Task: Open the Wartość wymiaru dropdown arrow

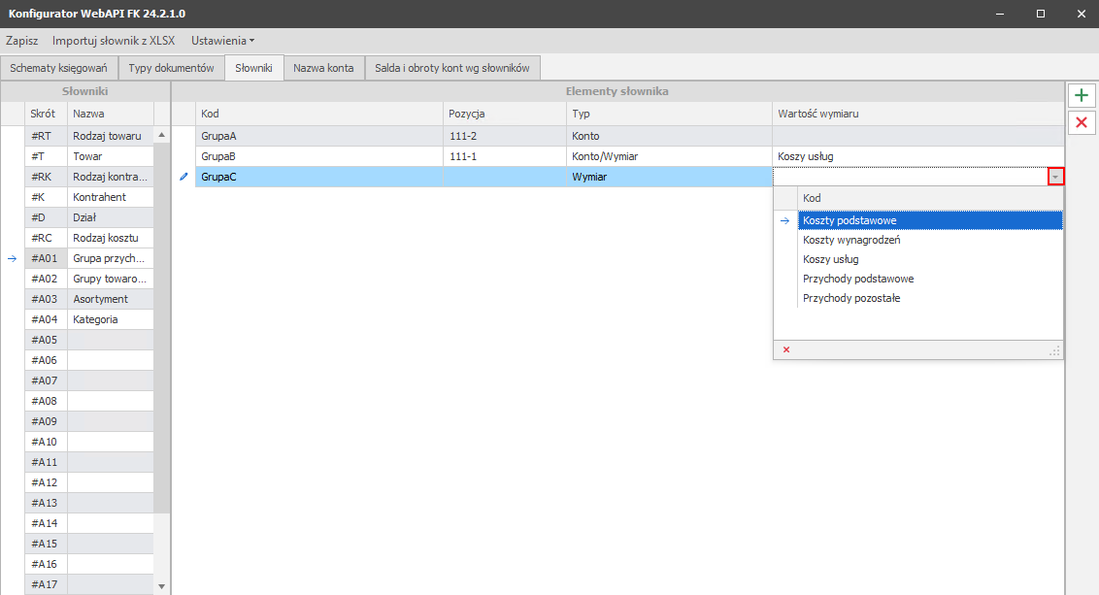Action: point(1055,177)
